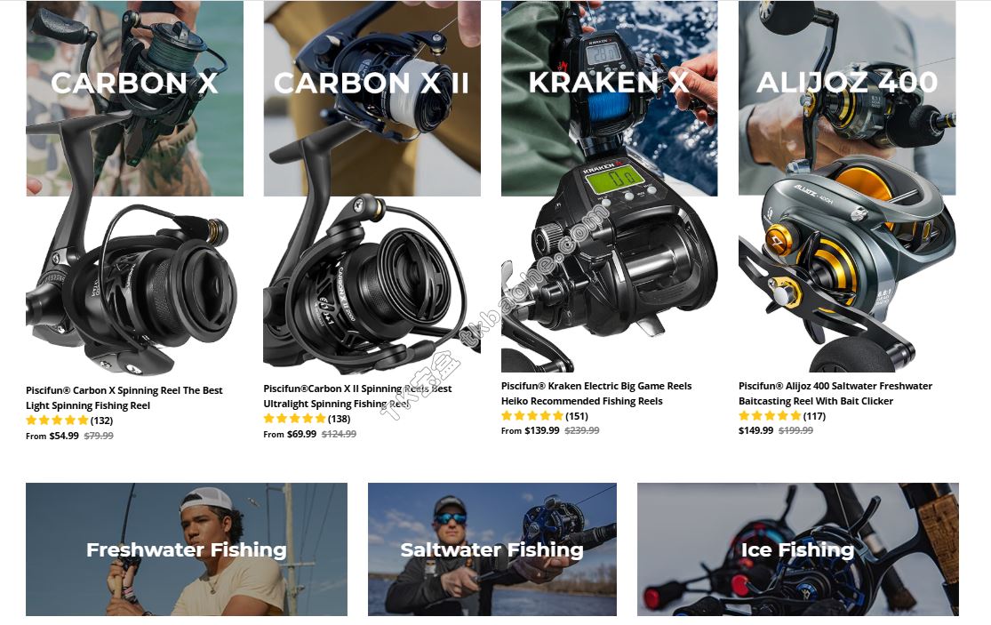991x625 pixels.
Task: Open Alijoz 400 Saltwater Freshwater Baitcasting Reel link
Action: 835,394
